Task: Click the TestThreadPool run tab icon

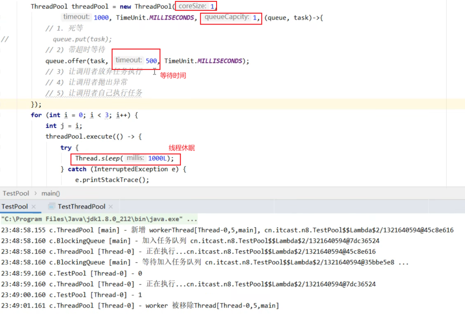Action: pos(51,206)
